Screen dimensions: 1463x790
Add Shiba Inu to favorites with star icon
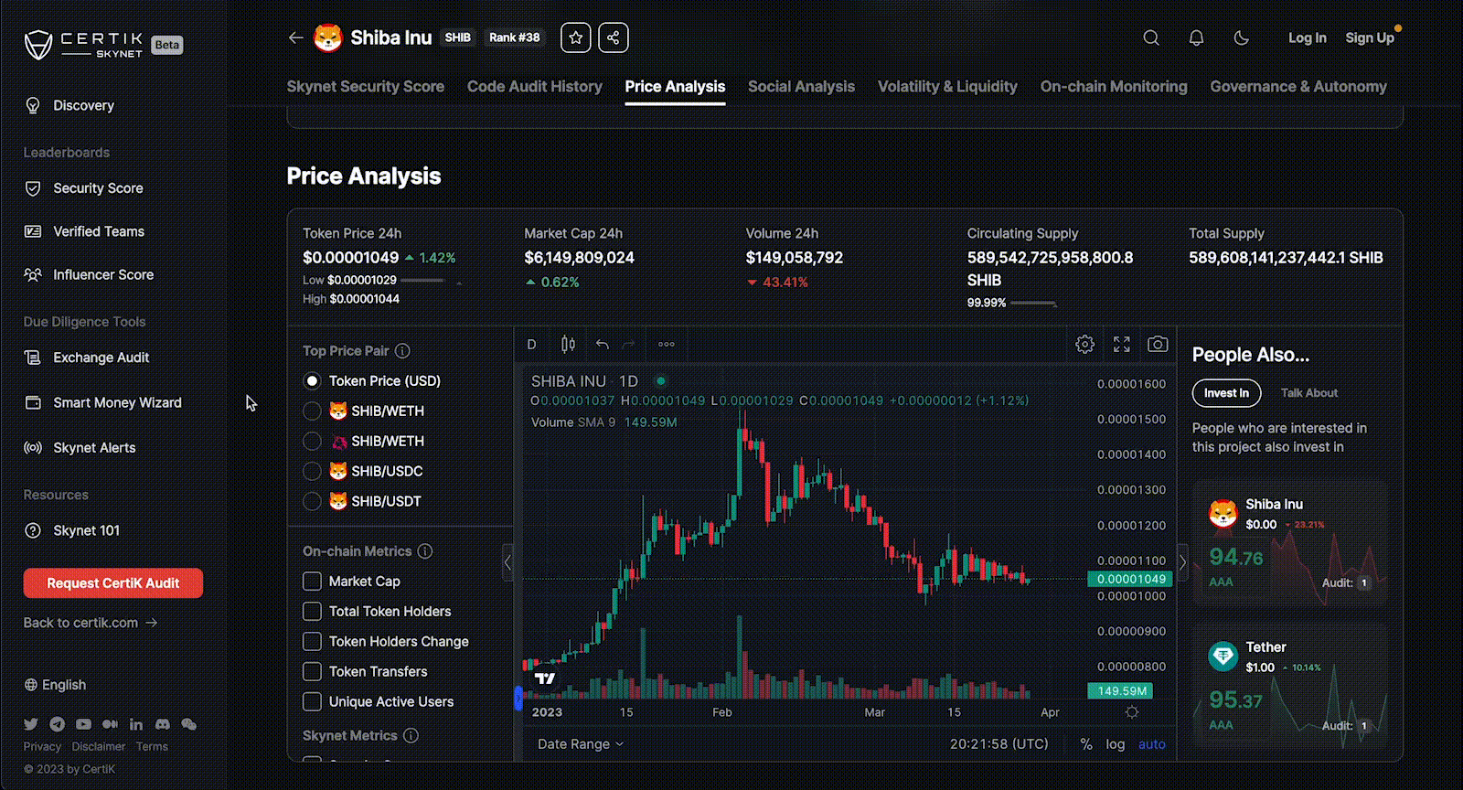(x=576, y=37)
